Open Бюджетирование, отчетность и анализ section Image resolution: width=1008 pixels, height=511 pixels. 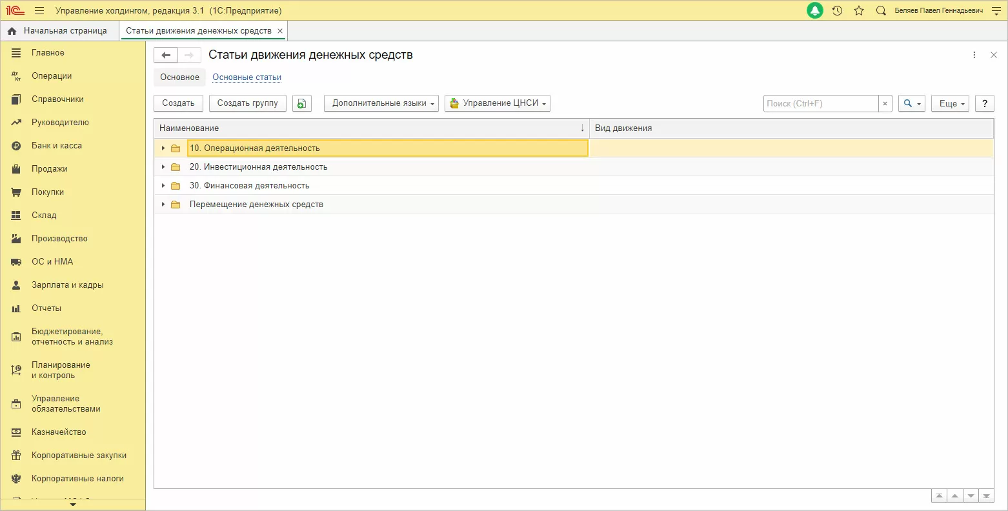pos(72,337)
